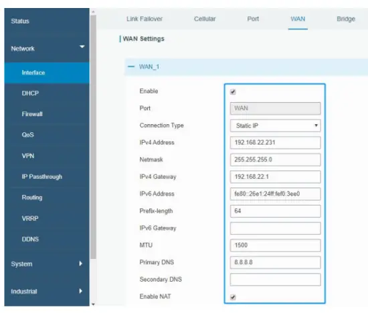Click the Enable NAT label
Image resolution: width=368 pixels, height=313 pixels.
tap(155, 296)
